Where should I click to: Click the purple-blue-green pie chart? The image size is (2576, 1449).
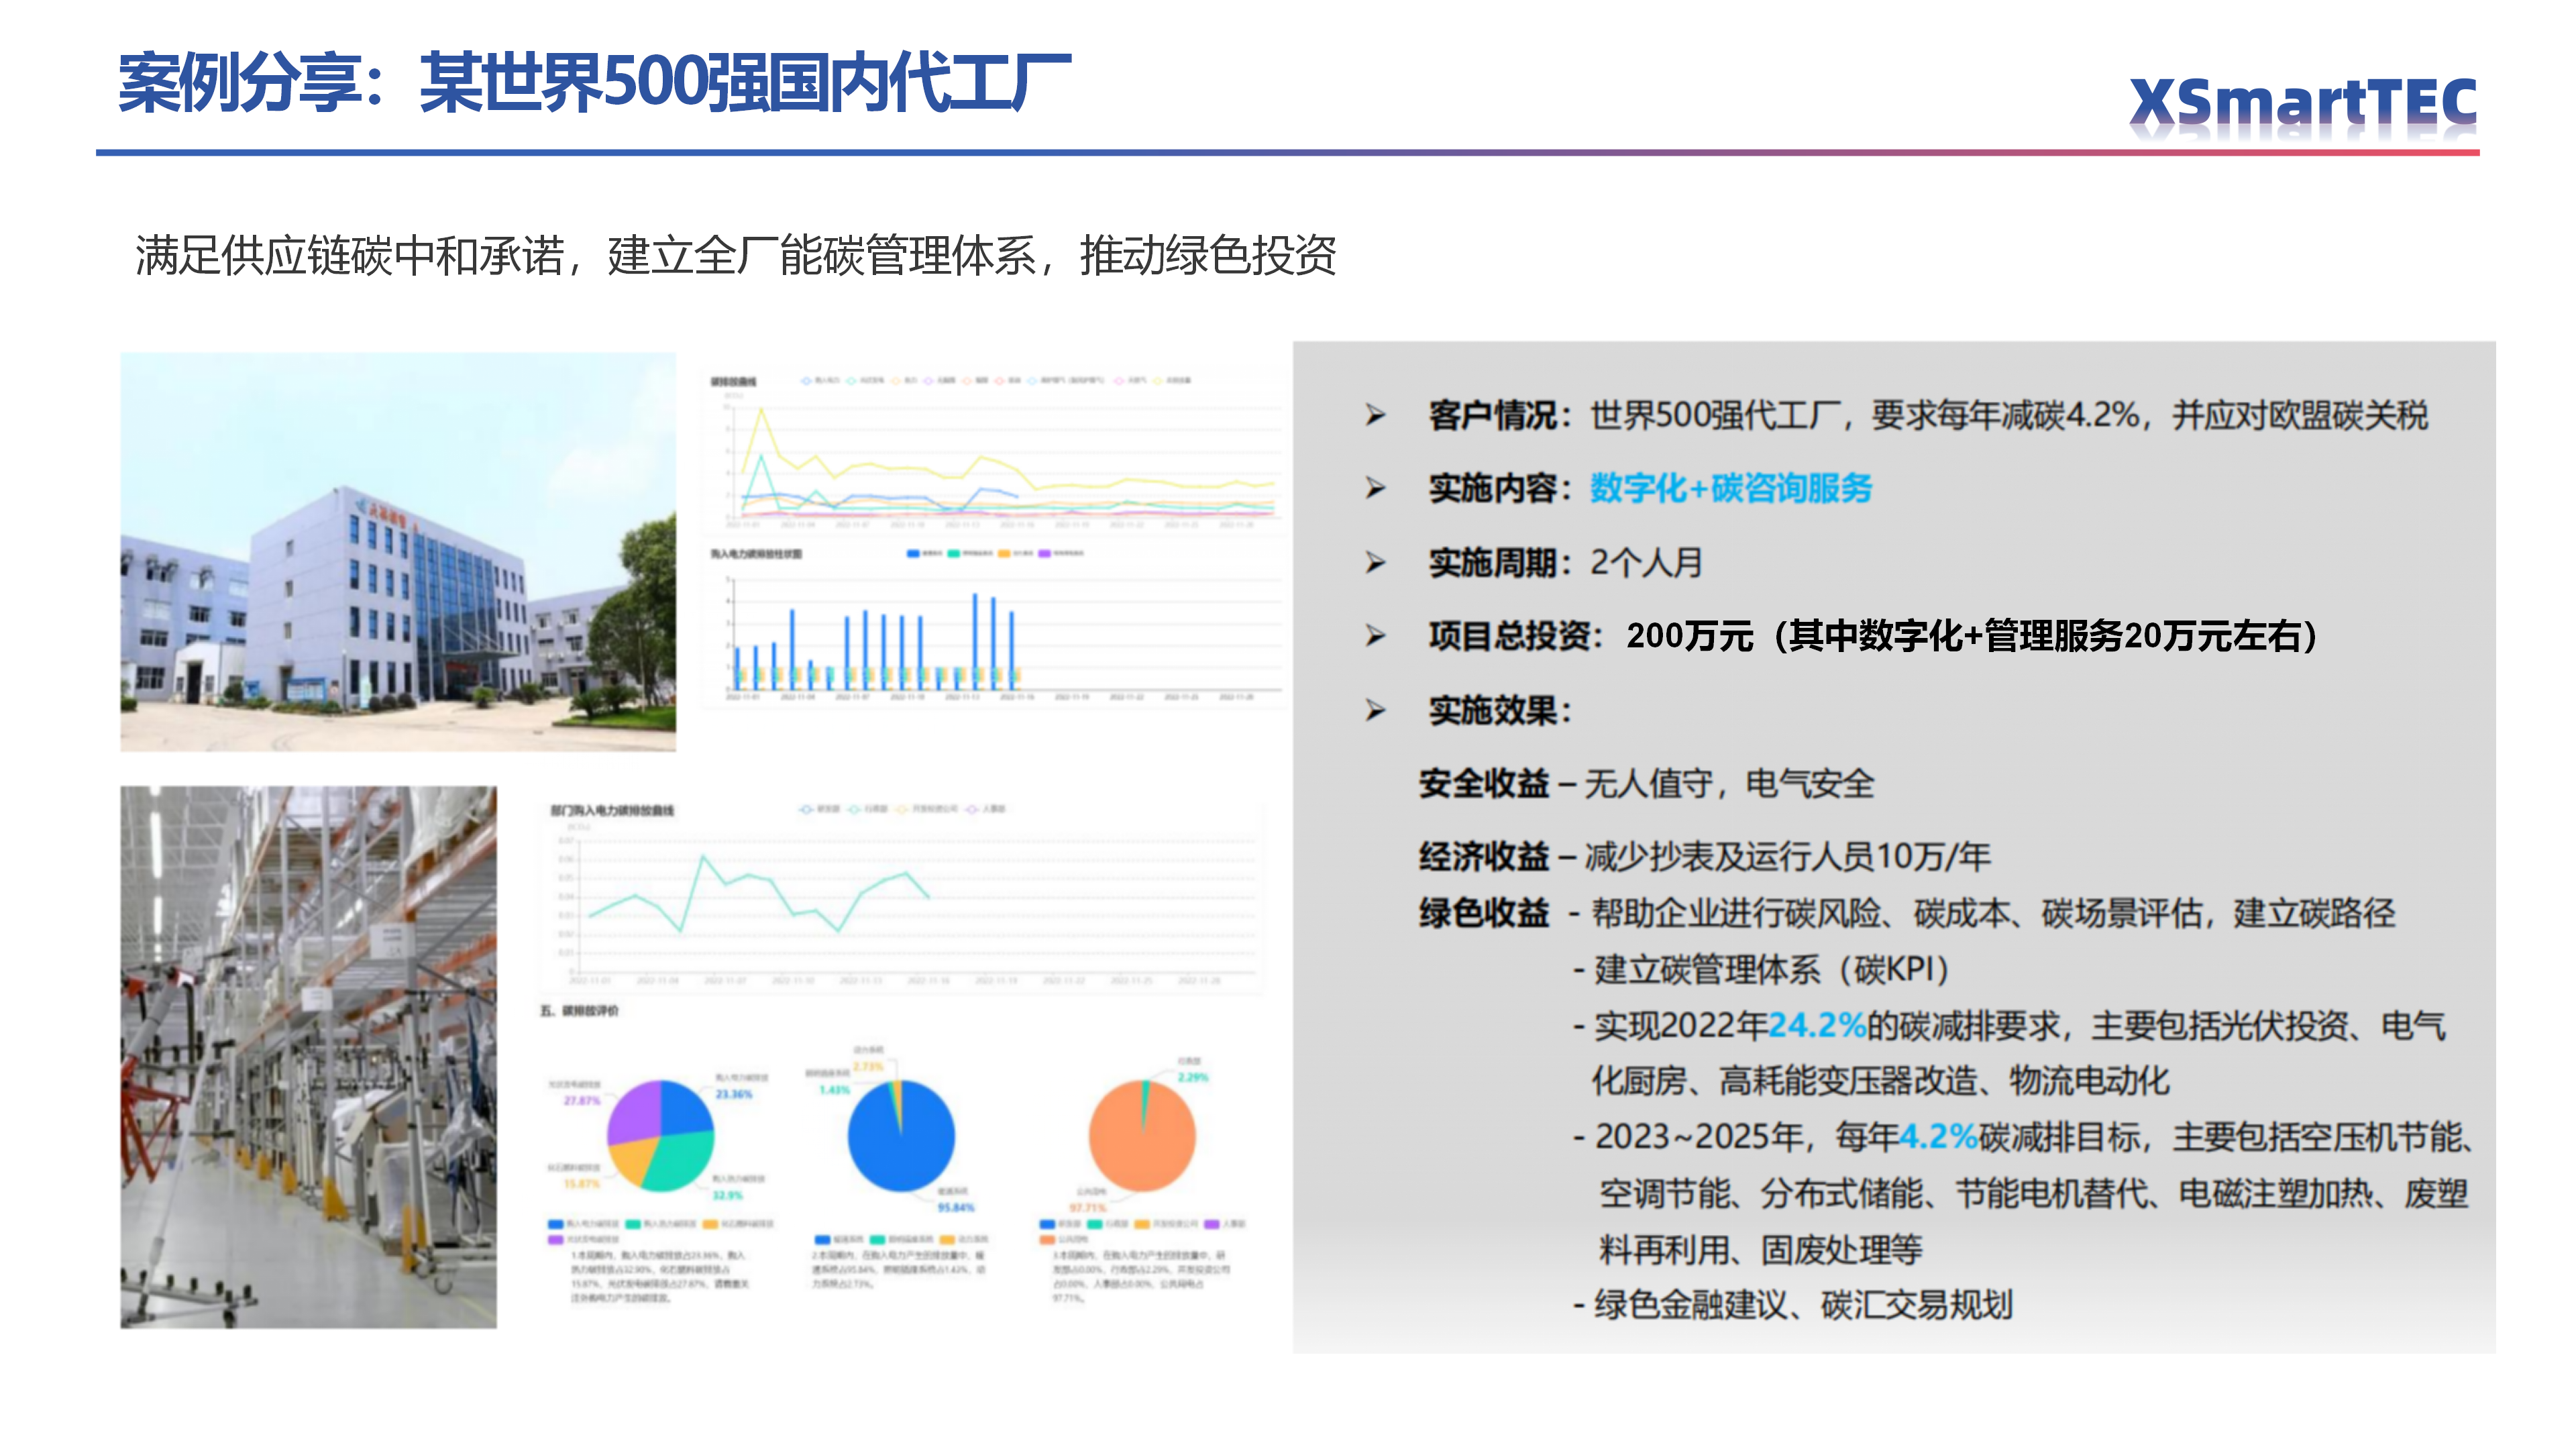point(660,1135)
